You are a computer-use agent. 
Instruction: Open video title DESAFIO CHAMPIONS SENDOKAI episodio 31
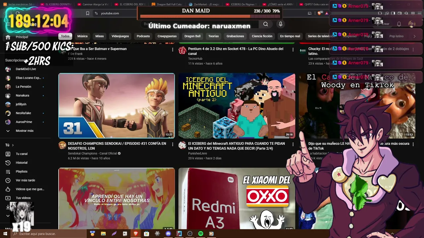coord(117,146)
